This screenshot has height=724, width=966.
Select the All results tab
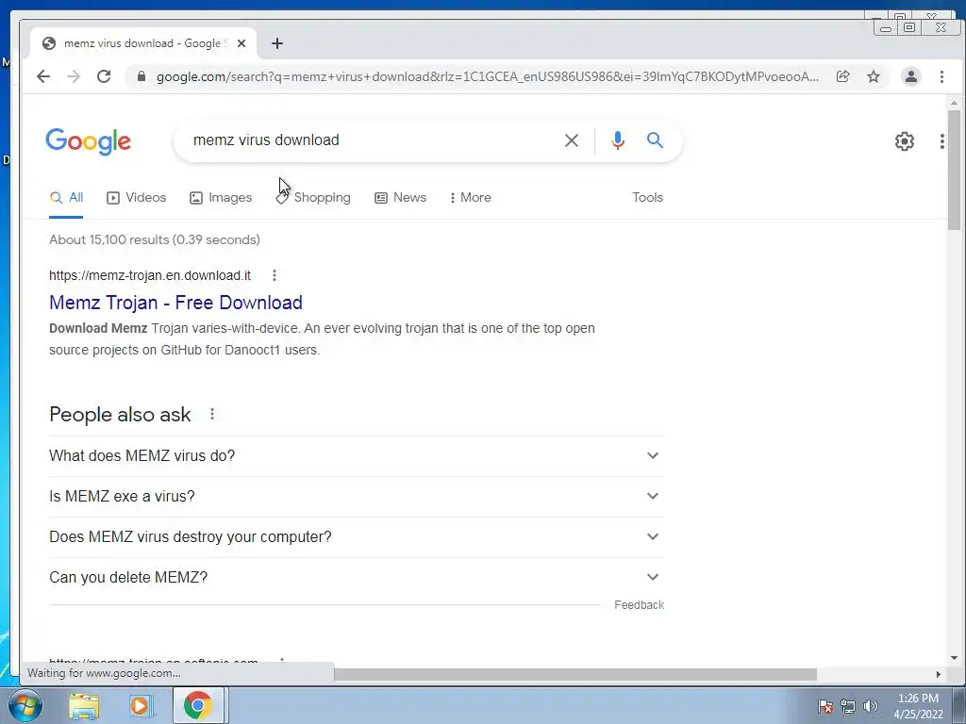click(66, 198)
